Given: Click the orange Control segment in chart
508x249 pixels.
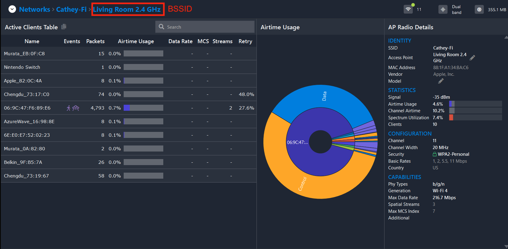Looking at the screenshot, I should [x=302, y=184].
